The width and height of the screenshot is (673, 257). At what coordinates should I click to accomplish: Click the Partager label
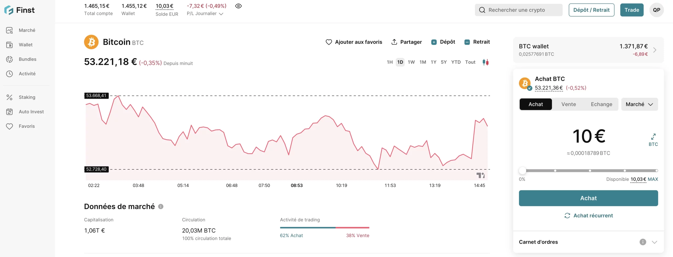pos(411,42)
